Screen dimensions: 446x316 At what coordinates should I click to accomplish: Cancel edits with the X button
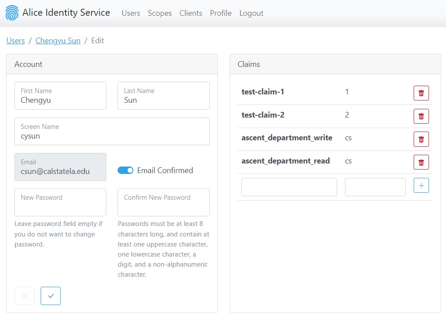point(24,296)
